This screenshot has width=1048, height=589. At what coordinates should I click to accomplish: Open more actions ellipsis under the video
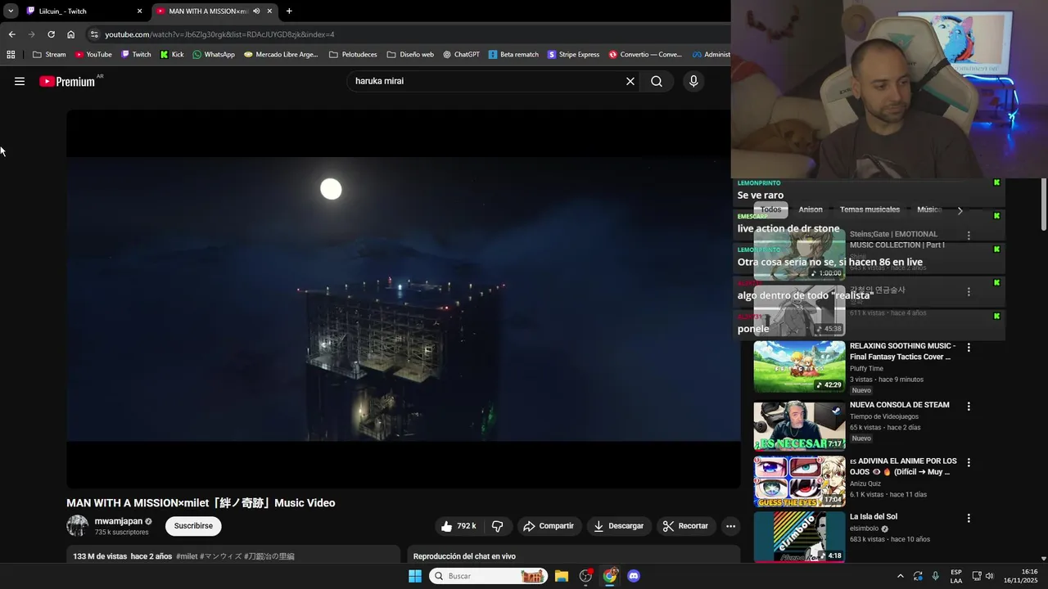[731, 526]
